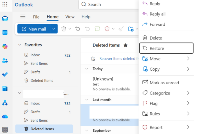Screen dimensions: 197x140
Task: Select Restore in context menu
Action: 166,48
